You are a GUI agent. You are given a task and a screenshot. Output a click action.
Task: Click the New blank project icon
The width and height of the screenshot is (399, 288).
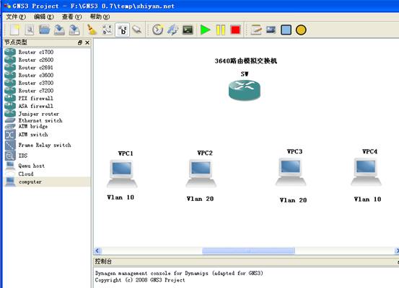[x=14, y=30]
